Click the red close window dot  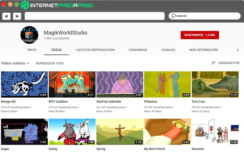click(4, 5)
